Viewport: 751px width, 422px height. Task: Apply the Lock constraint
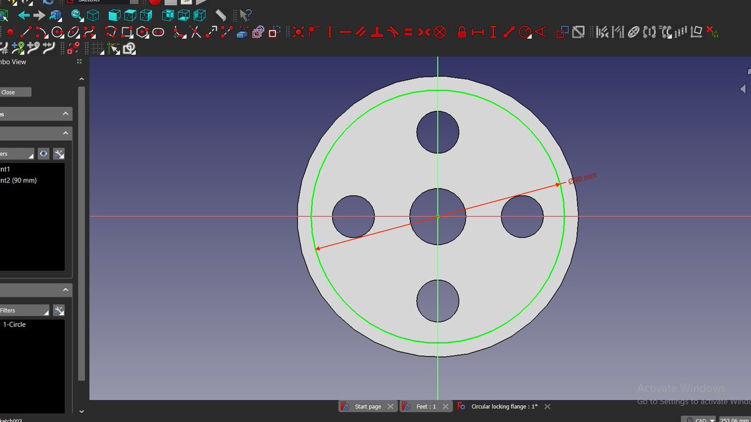coord(461,32)
